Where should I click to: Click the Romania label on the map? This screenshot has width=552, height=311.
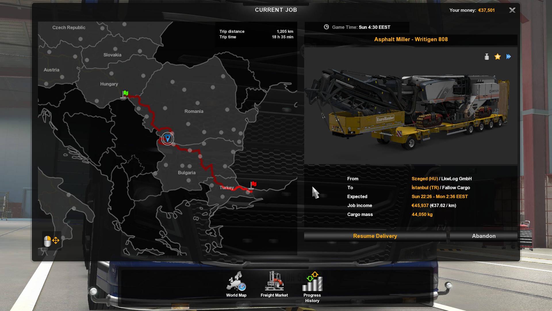194,111
